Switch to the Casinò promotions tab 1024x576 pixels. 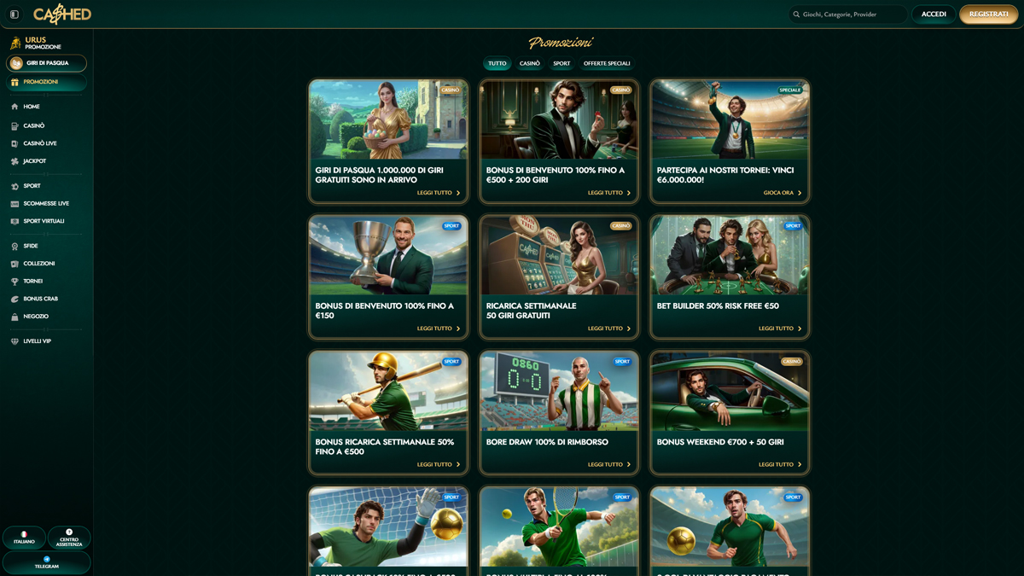click(x=530, y=63)
